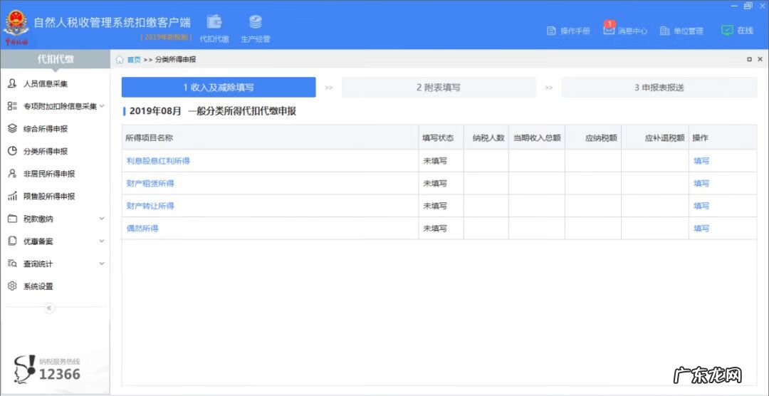Open the 财产转让所得 link

(150, 206)
